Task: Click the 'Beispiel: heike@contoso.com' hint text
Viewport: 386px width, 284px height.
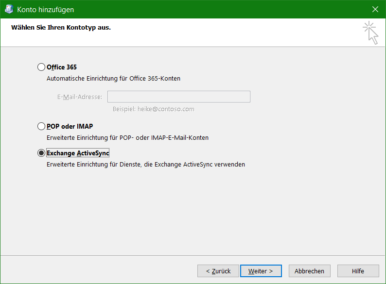Action: (153, 109)
